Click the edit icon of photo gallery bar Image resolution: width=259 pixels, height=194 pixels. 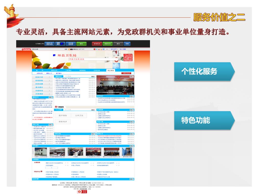[x=132, y=146]
